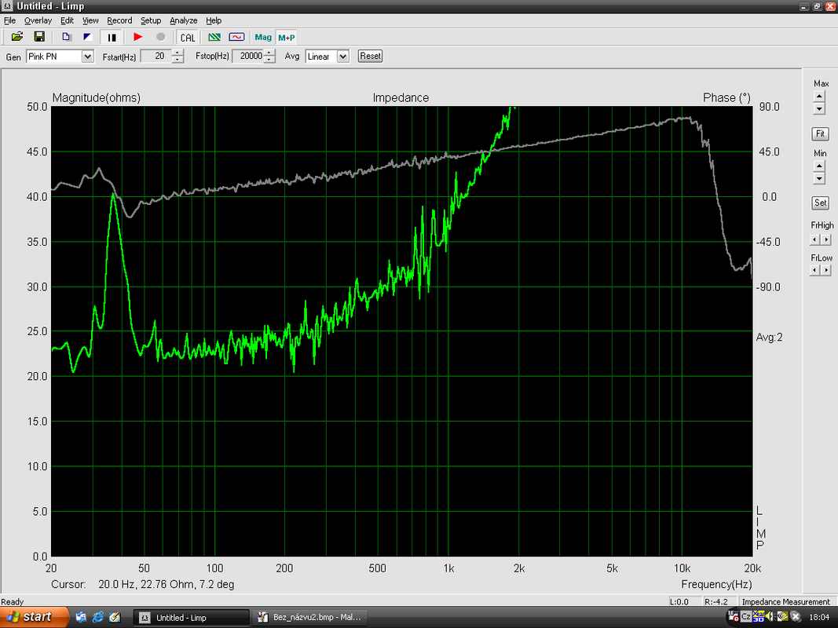Increase Fstop frequency with up arrow

269,53
